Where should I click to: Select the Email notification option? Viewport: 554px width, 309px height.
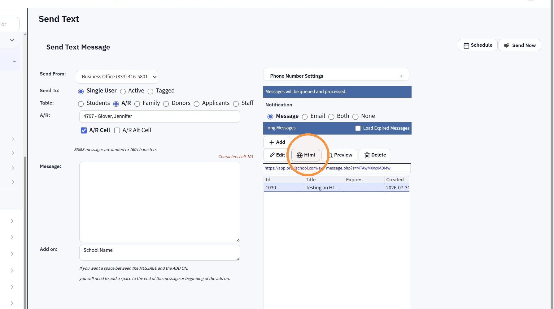pyautogui.click(x=305, y=116)
